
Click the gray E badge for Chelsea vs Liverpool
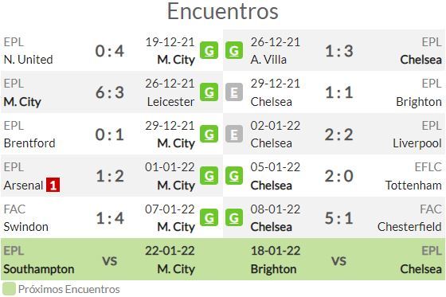pyautogui.click(x=234, y=134)
